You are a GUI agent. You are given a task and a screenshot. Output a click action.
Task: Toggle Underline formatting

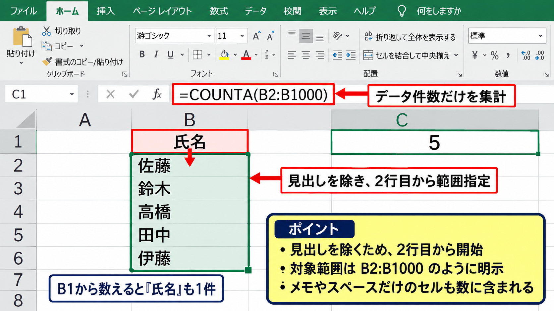point(170,55)
